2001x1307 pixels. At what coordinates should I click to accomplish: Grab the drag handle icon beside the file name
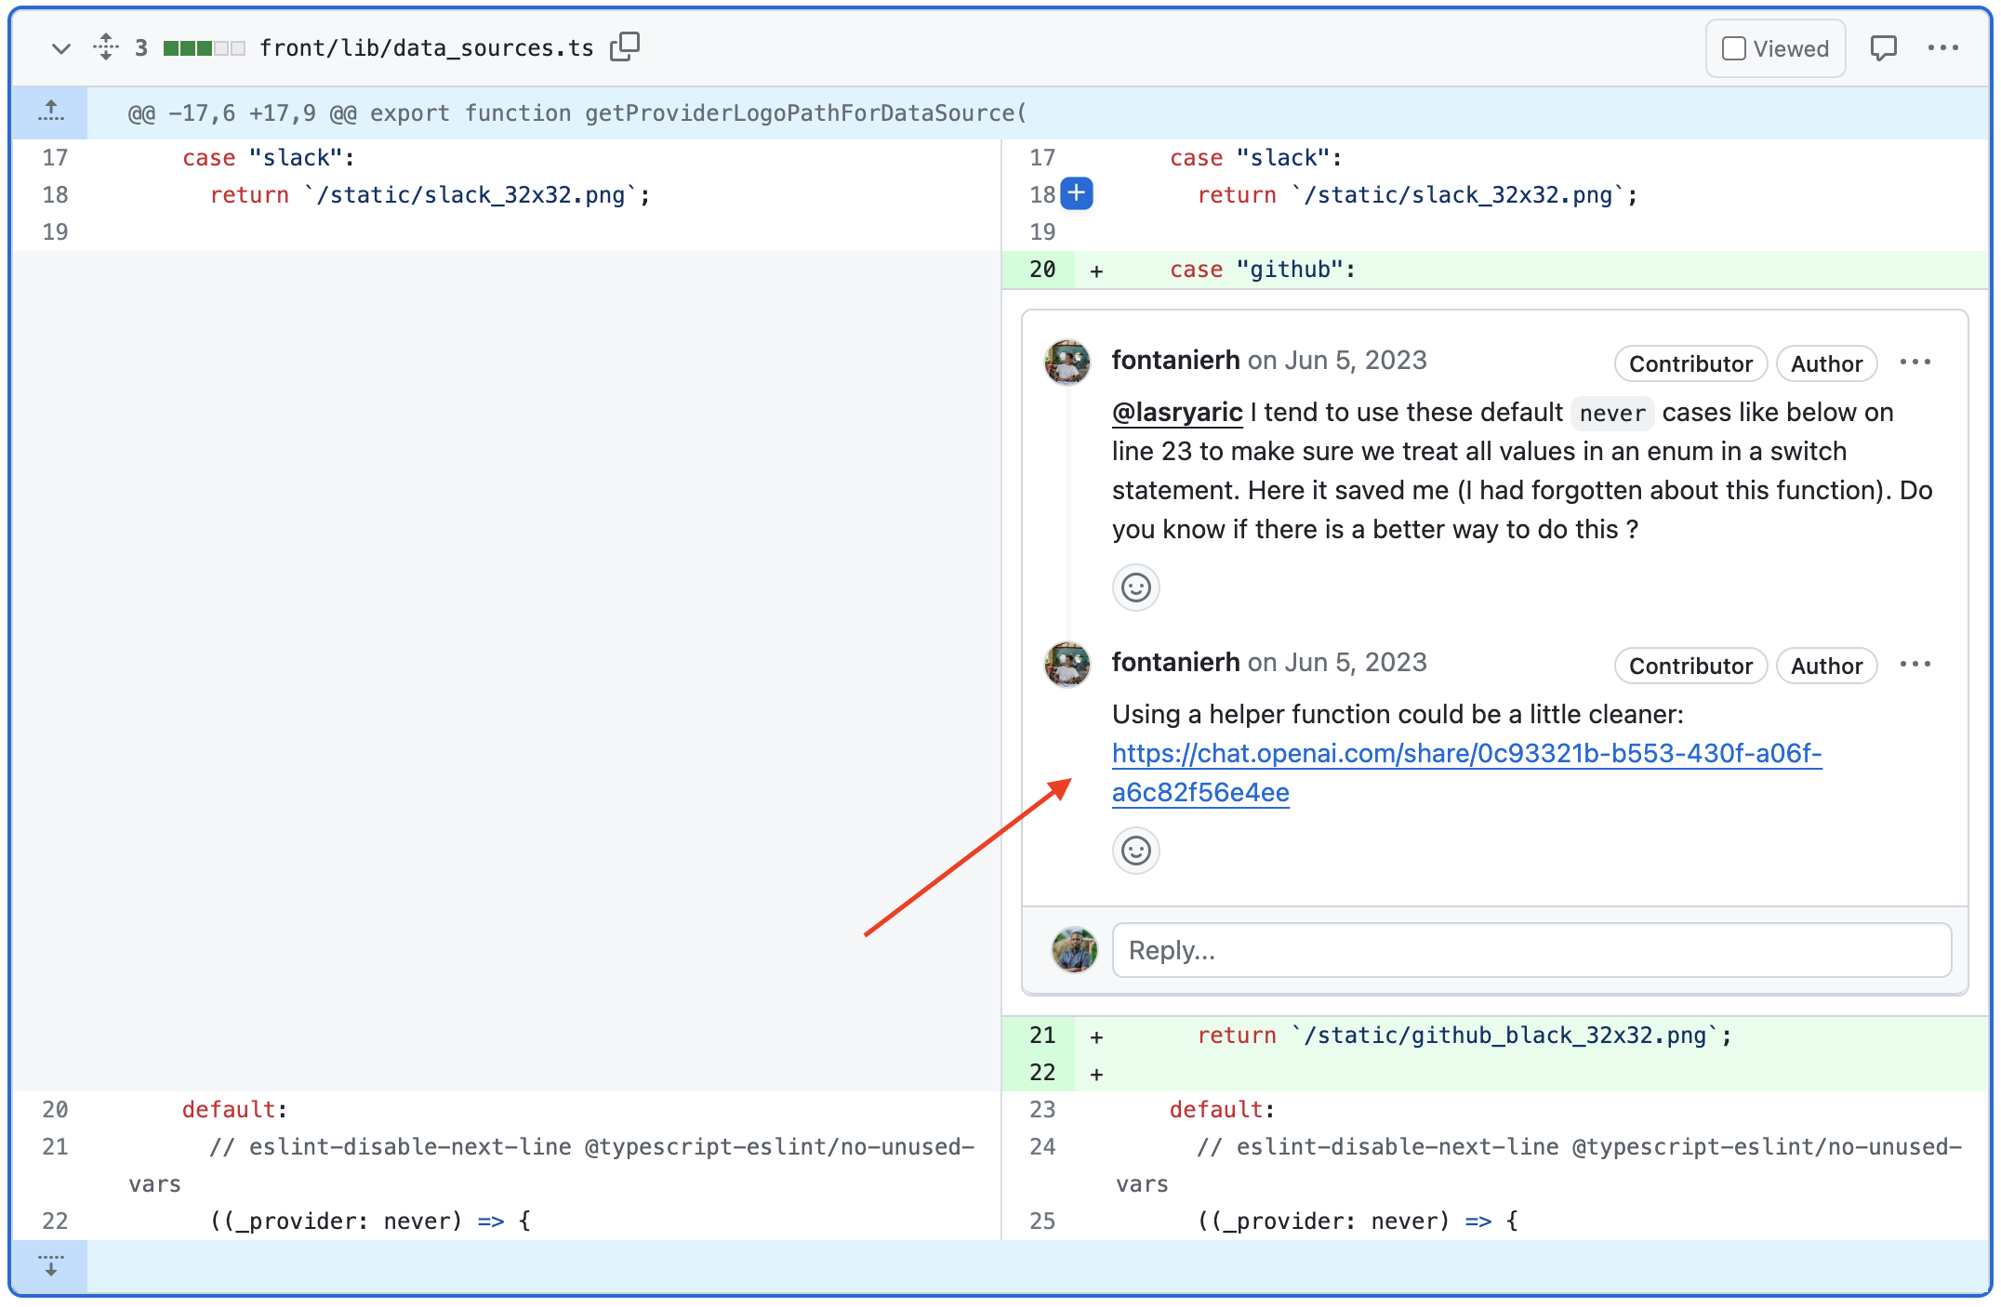(x=106, y=46)
